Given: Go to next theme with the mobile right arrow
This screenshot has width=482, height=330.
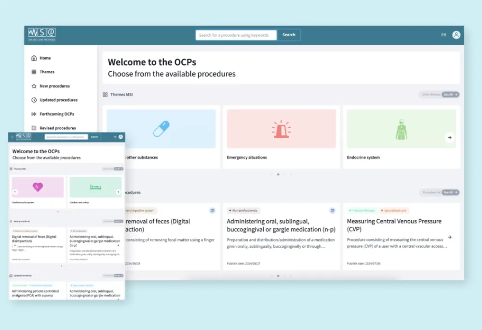Looking at the screenshot, I should 118,192.
